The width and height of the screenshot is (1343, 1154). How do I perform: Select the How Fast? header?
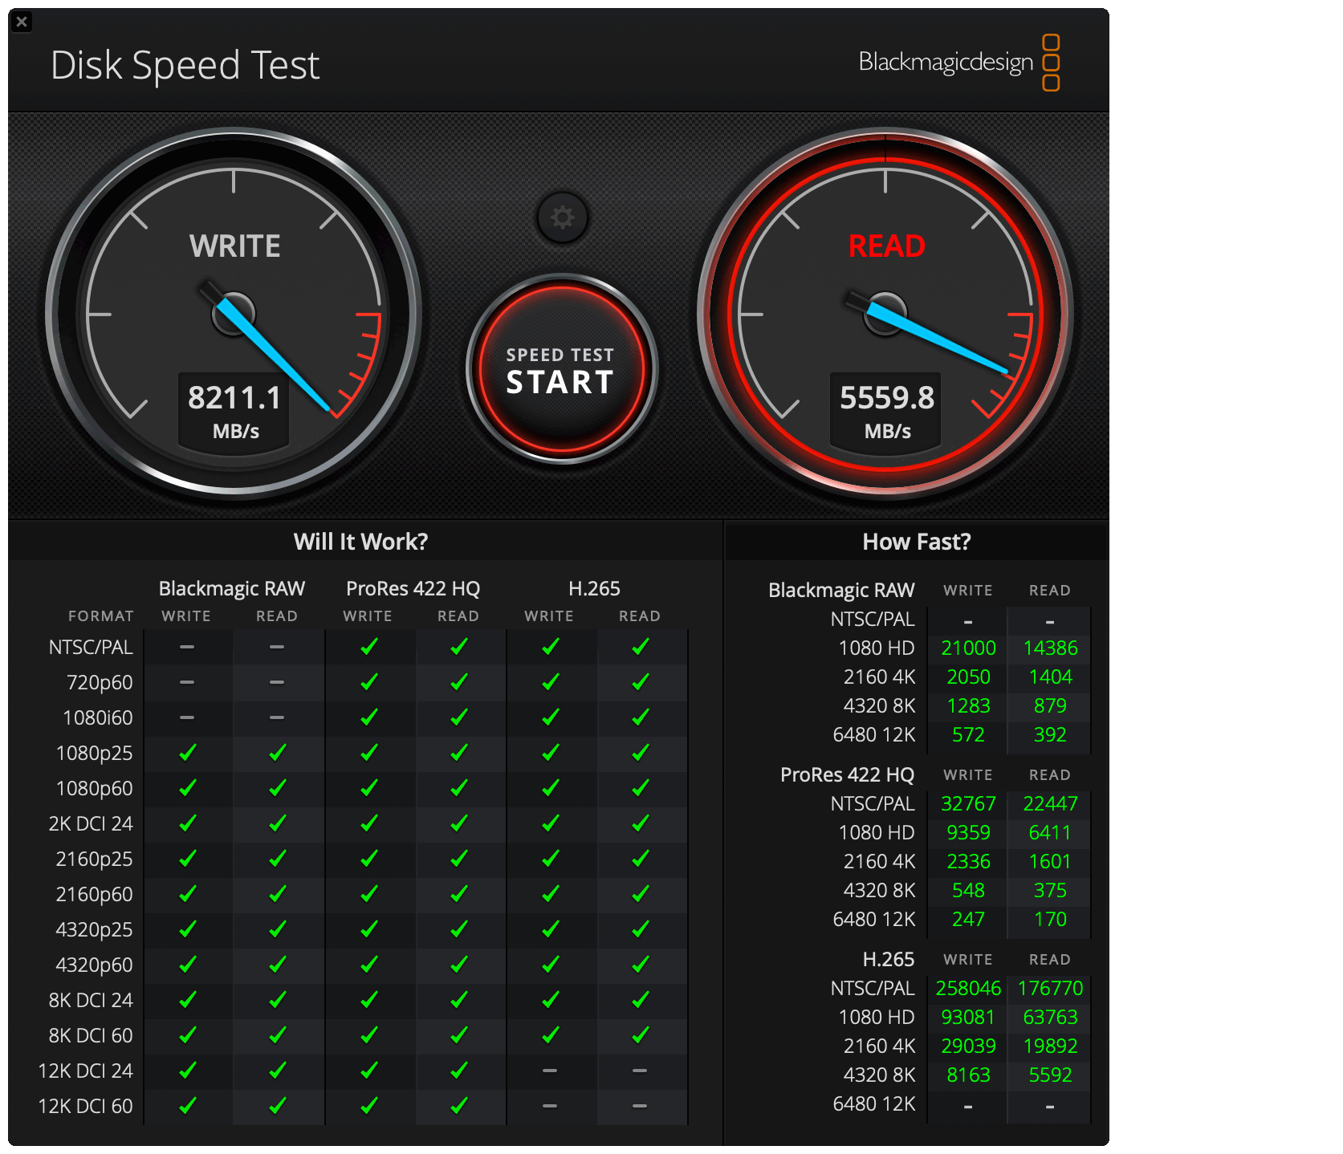917,542
